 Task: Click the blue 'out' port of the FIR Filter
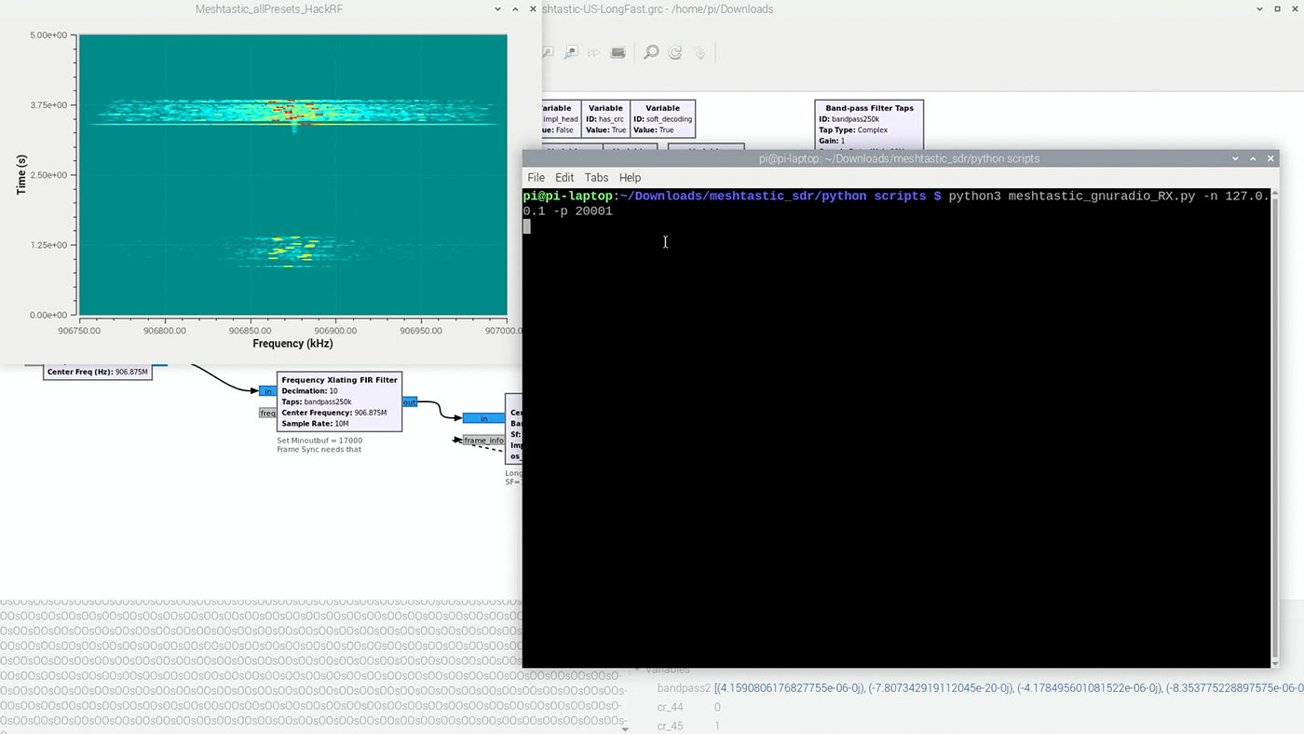(x=410, y=402)
